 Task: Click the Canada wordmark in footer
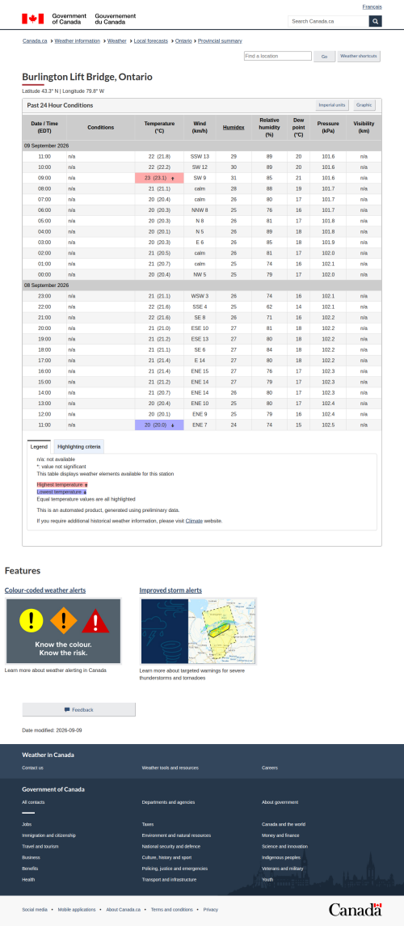click(x=355, y=910)
